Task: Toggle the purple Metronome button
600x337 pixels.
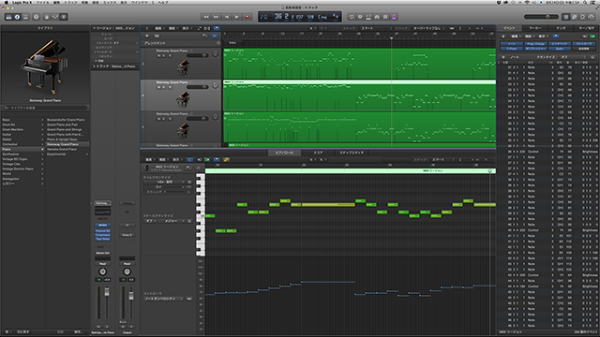Action: (x=394, y=17)
